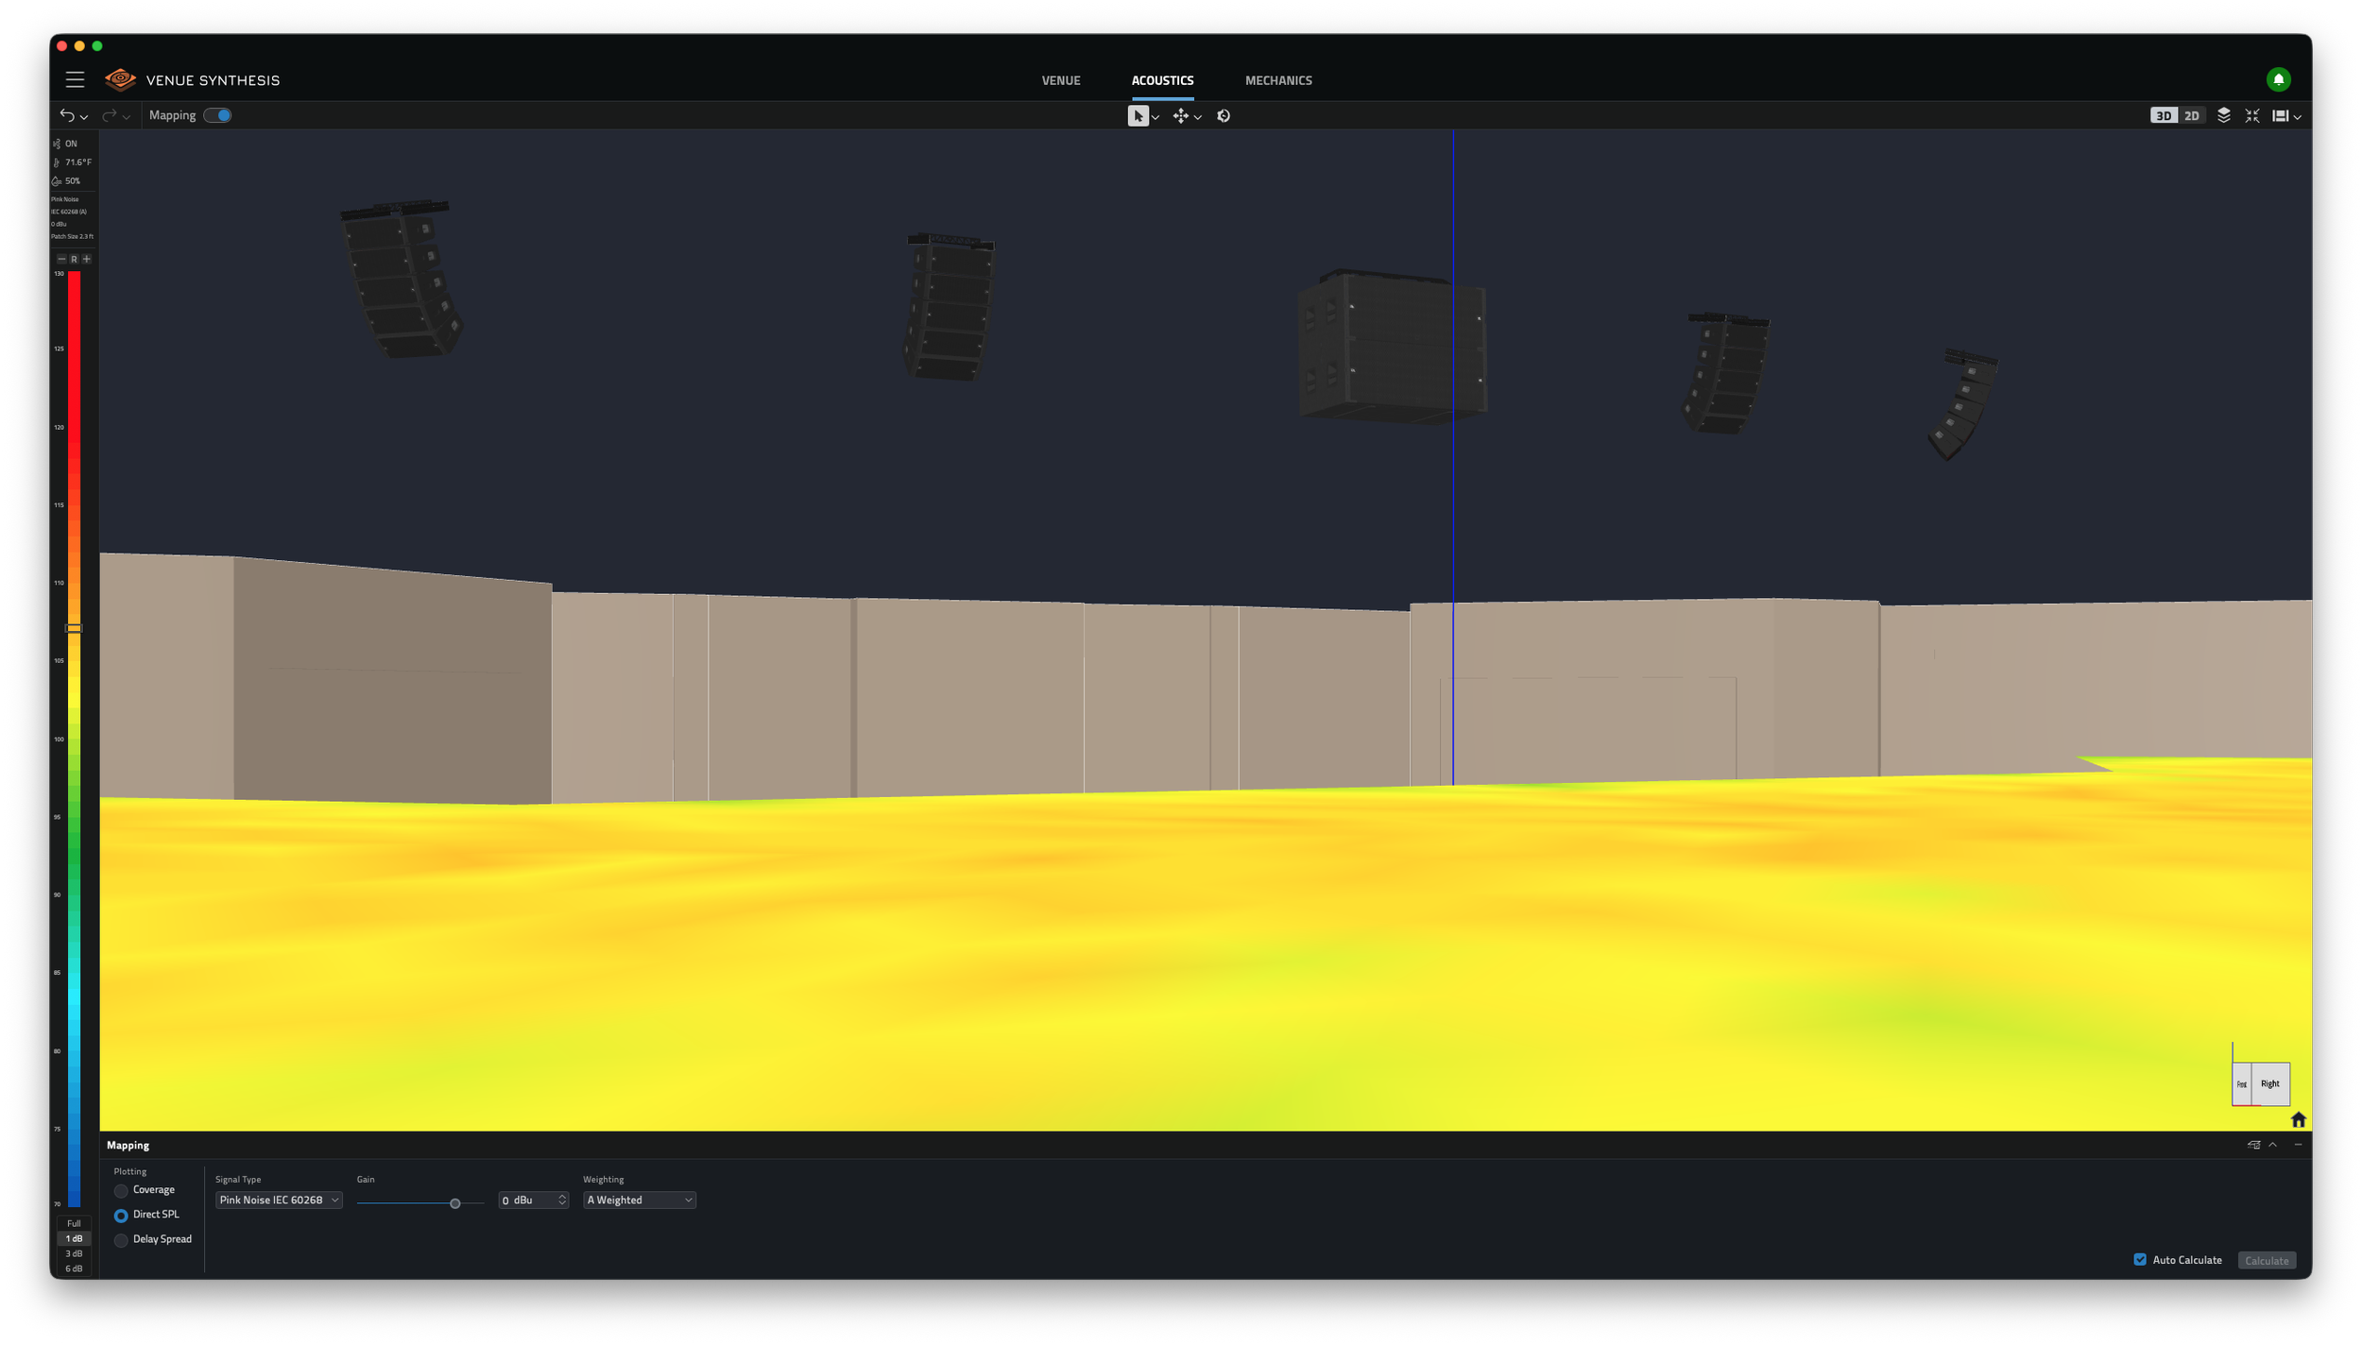Uncheck the Auto Calculate checkbox
The image size is (2362, 1345).
[x=2140, y=1260]
